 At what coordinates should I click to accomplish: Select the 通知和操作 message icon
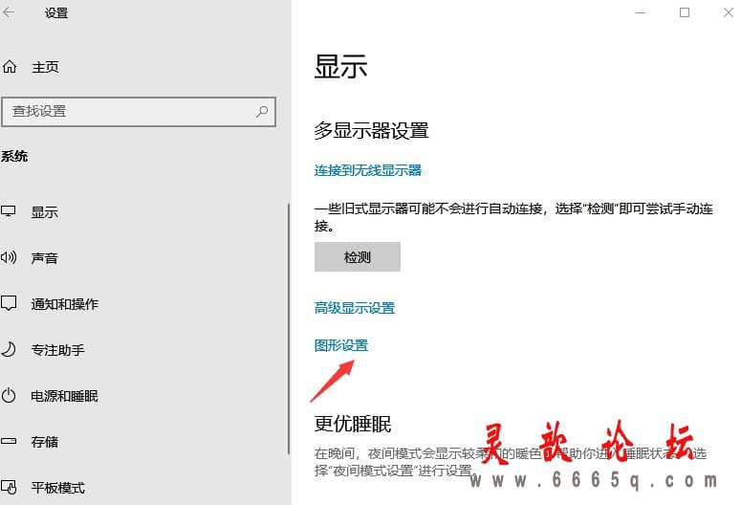[x=9, y=303]
